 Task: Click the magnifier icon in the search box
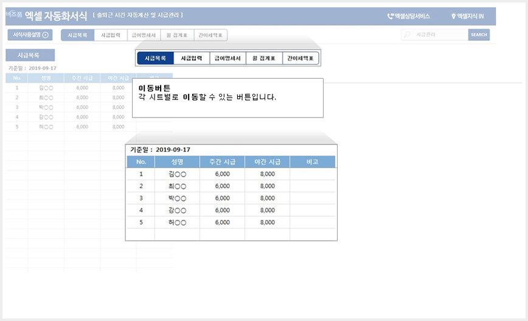click(x=408, y=34)
